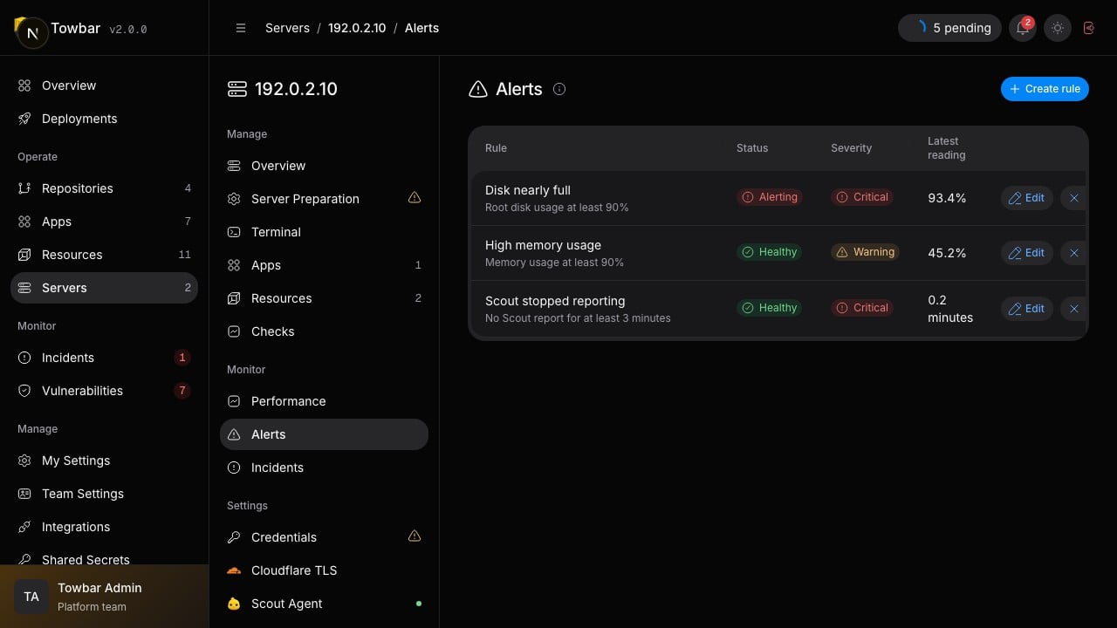This screenshot has width=1117, height=628.
Task: Open Overview in the main sidebar
Action: click(104, 85)
